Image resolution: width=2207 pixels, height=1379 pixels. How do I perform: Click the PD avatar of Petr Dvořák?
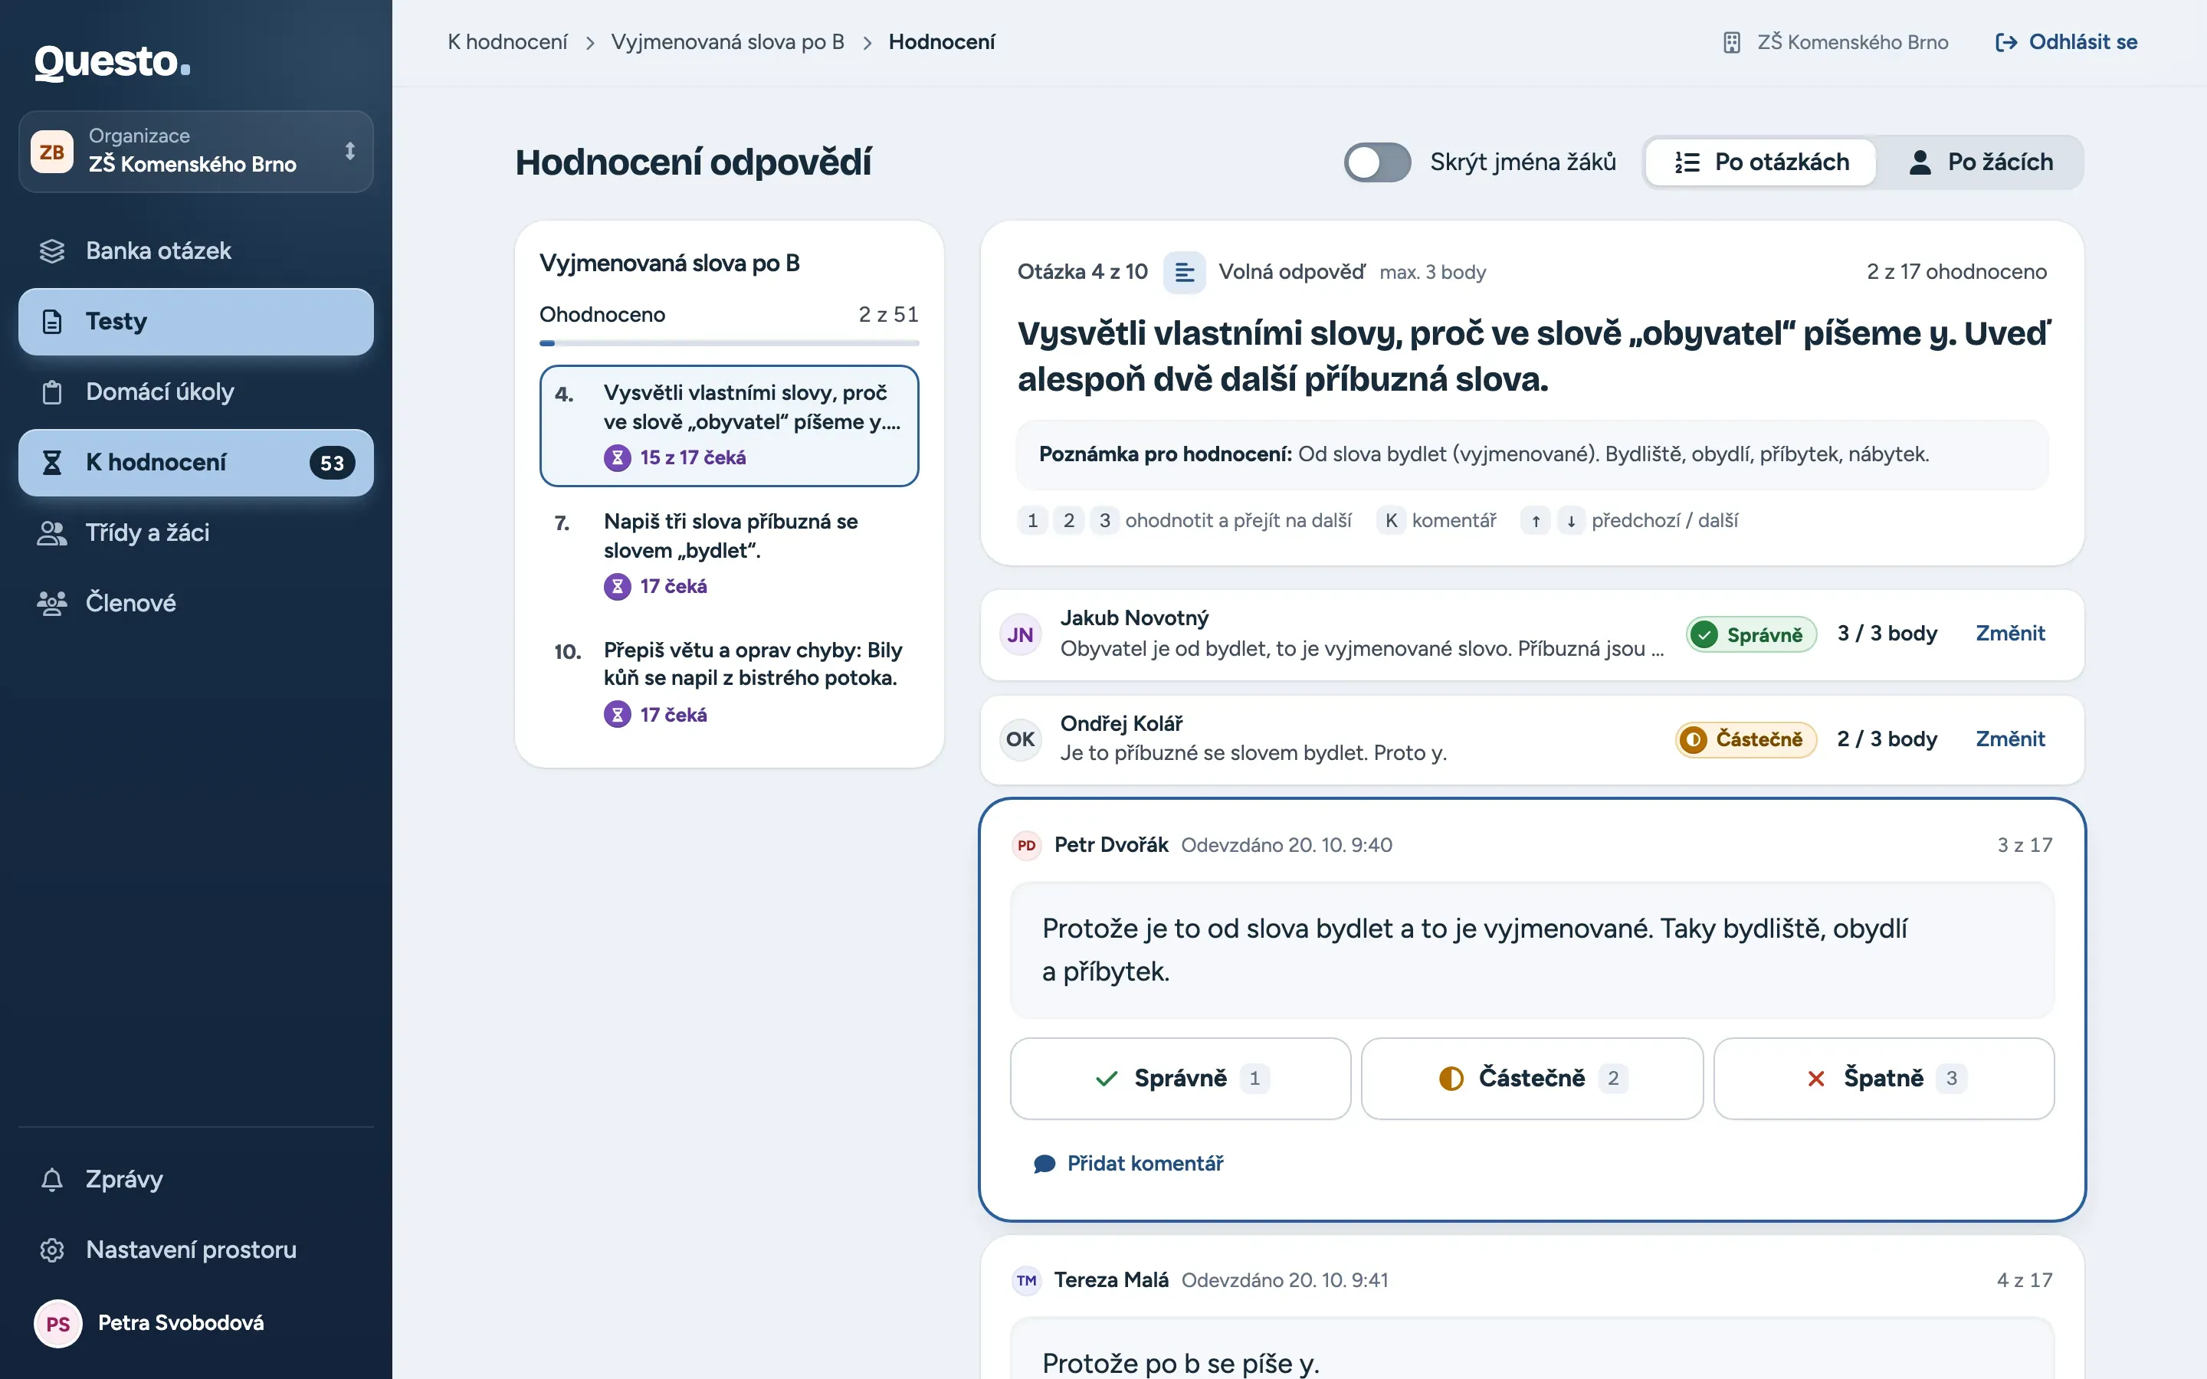coord(1027,846)
